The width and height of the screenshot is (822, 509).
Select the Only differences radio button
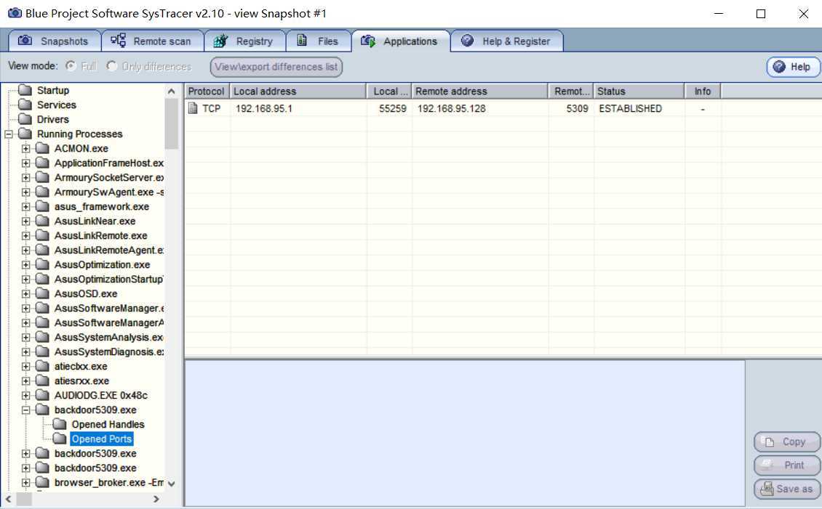click(x=112, y=66)
